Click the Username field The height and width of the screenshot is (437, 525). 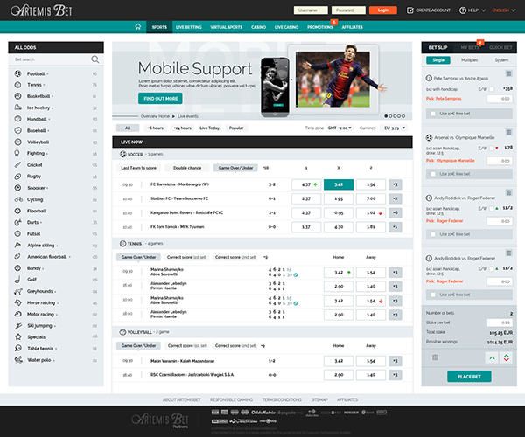click(311, 10)
